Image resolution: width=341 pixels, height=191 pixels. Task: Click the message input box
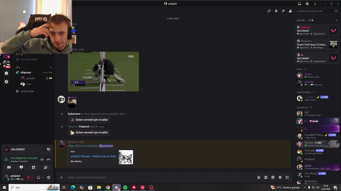160,177
